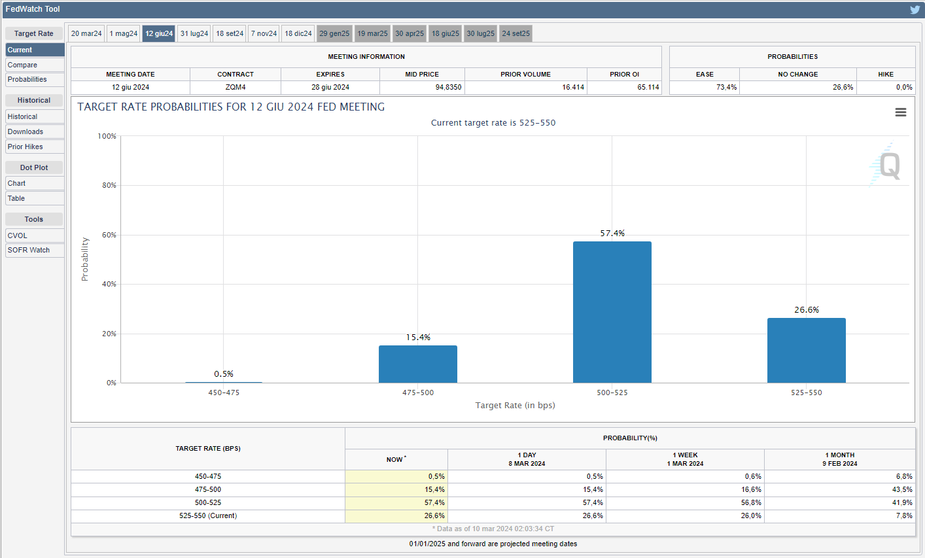Image resolution: width=925 pixels, height=558 pixels.
Task: Select the Current button in sidebar
Action: click(35, 50)
